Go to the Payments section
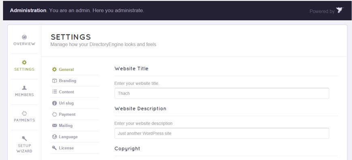 click(x=24, y=120)
